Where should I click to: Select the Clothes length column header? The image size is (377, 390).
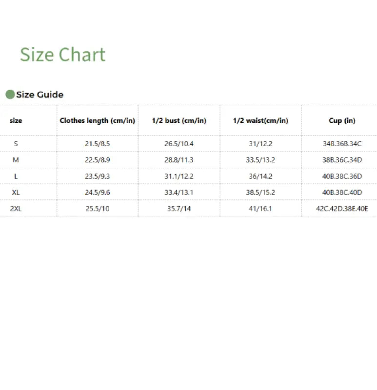click(x=98, y=120)
